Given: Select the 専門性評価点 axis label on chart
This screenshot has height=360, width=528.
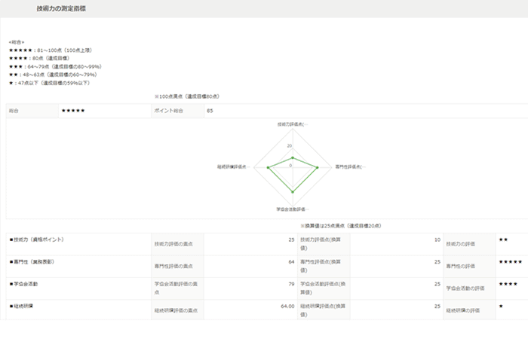Looking at the screenshot, I should pos(350,166).
